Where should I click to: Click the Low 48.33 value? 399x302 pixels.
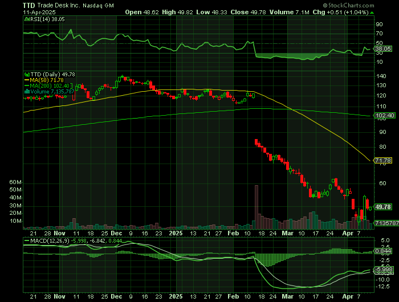click(x=211, y=12)
